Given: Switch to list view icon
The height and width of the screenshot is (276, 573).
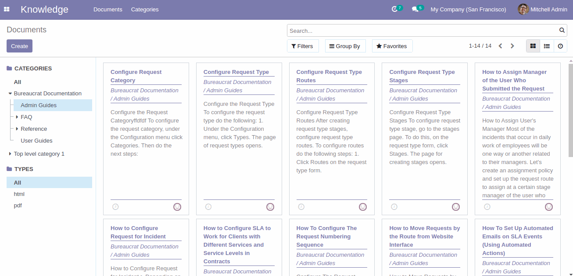Looking at the screenshot, I should (547, 46).
